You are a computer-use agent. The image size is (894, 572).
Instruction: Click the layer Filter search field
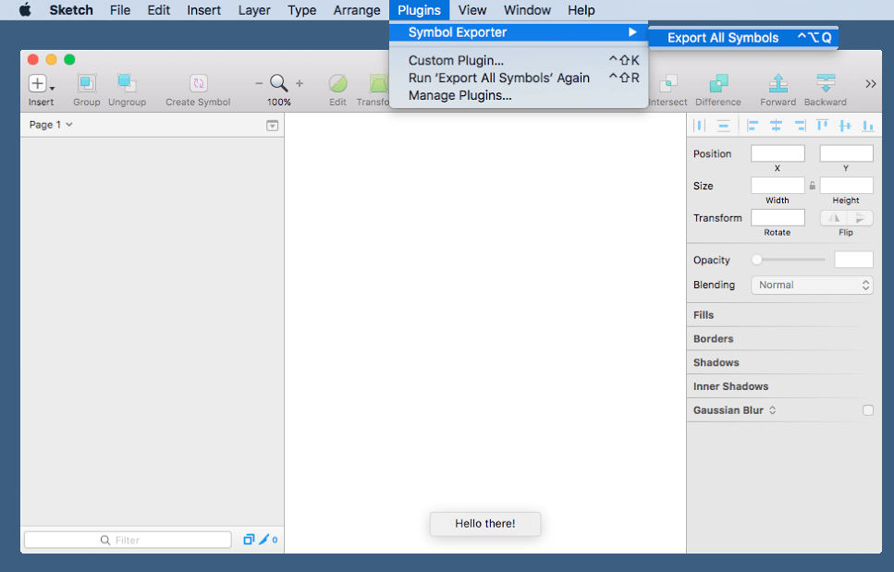click(x=128, y=540)
